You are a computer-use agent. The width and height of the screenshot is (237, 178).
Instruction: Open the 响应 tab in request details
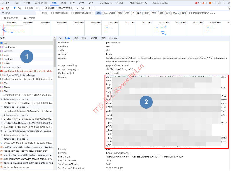pyautogui.click(x=84, y=38)
